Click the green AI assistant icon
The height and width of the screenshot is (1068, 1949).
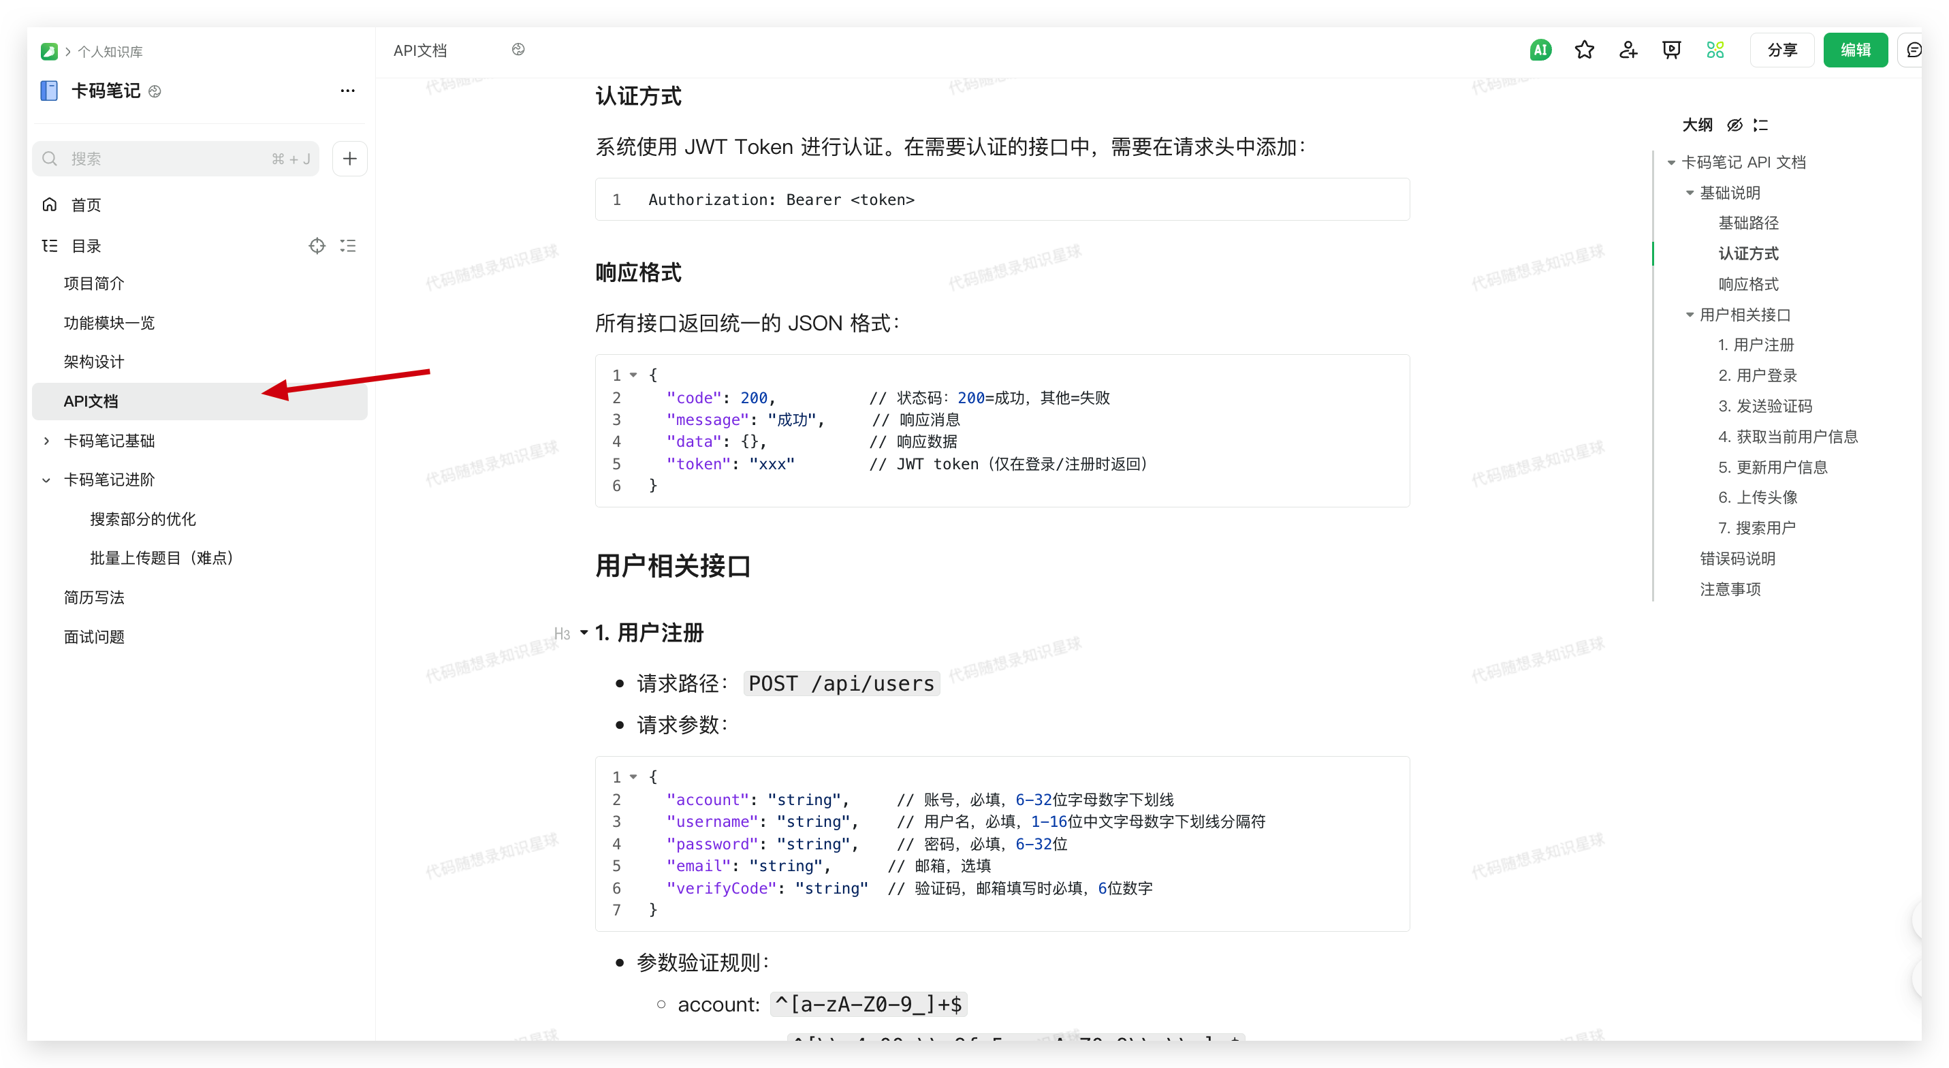click(1540, 50)
